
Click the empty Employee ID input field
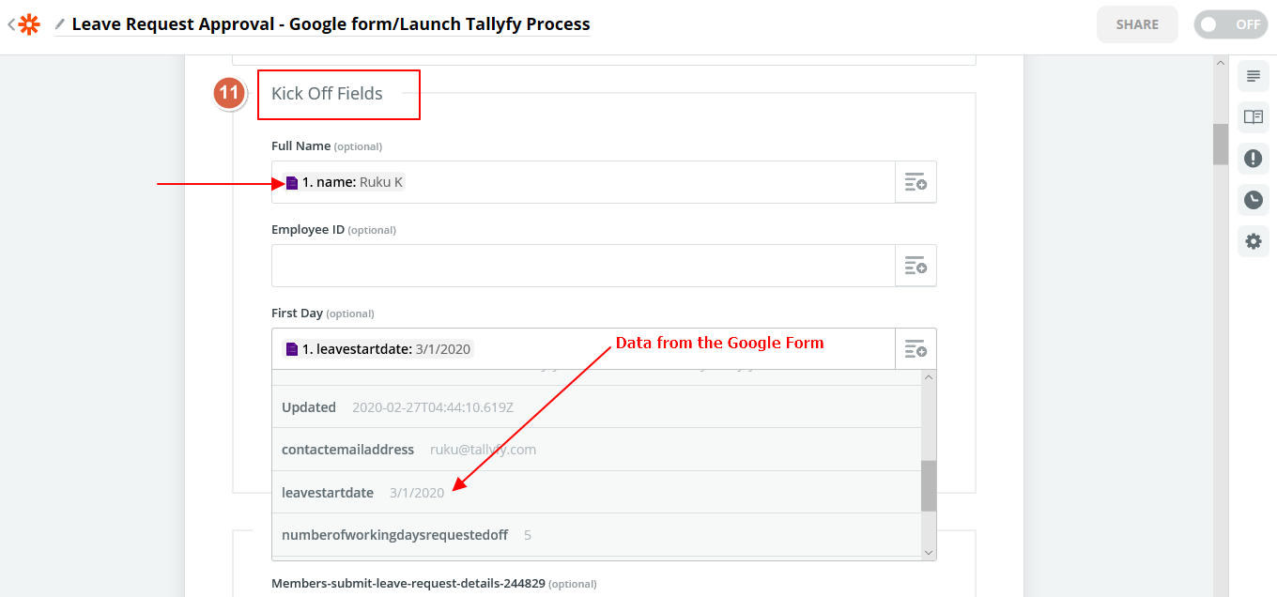point(583,266)
